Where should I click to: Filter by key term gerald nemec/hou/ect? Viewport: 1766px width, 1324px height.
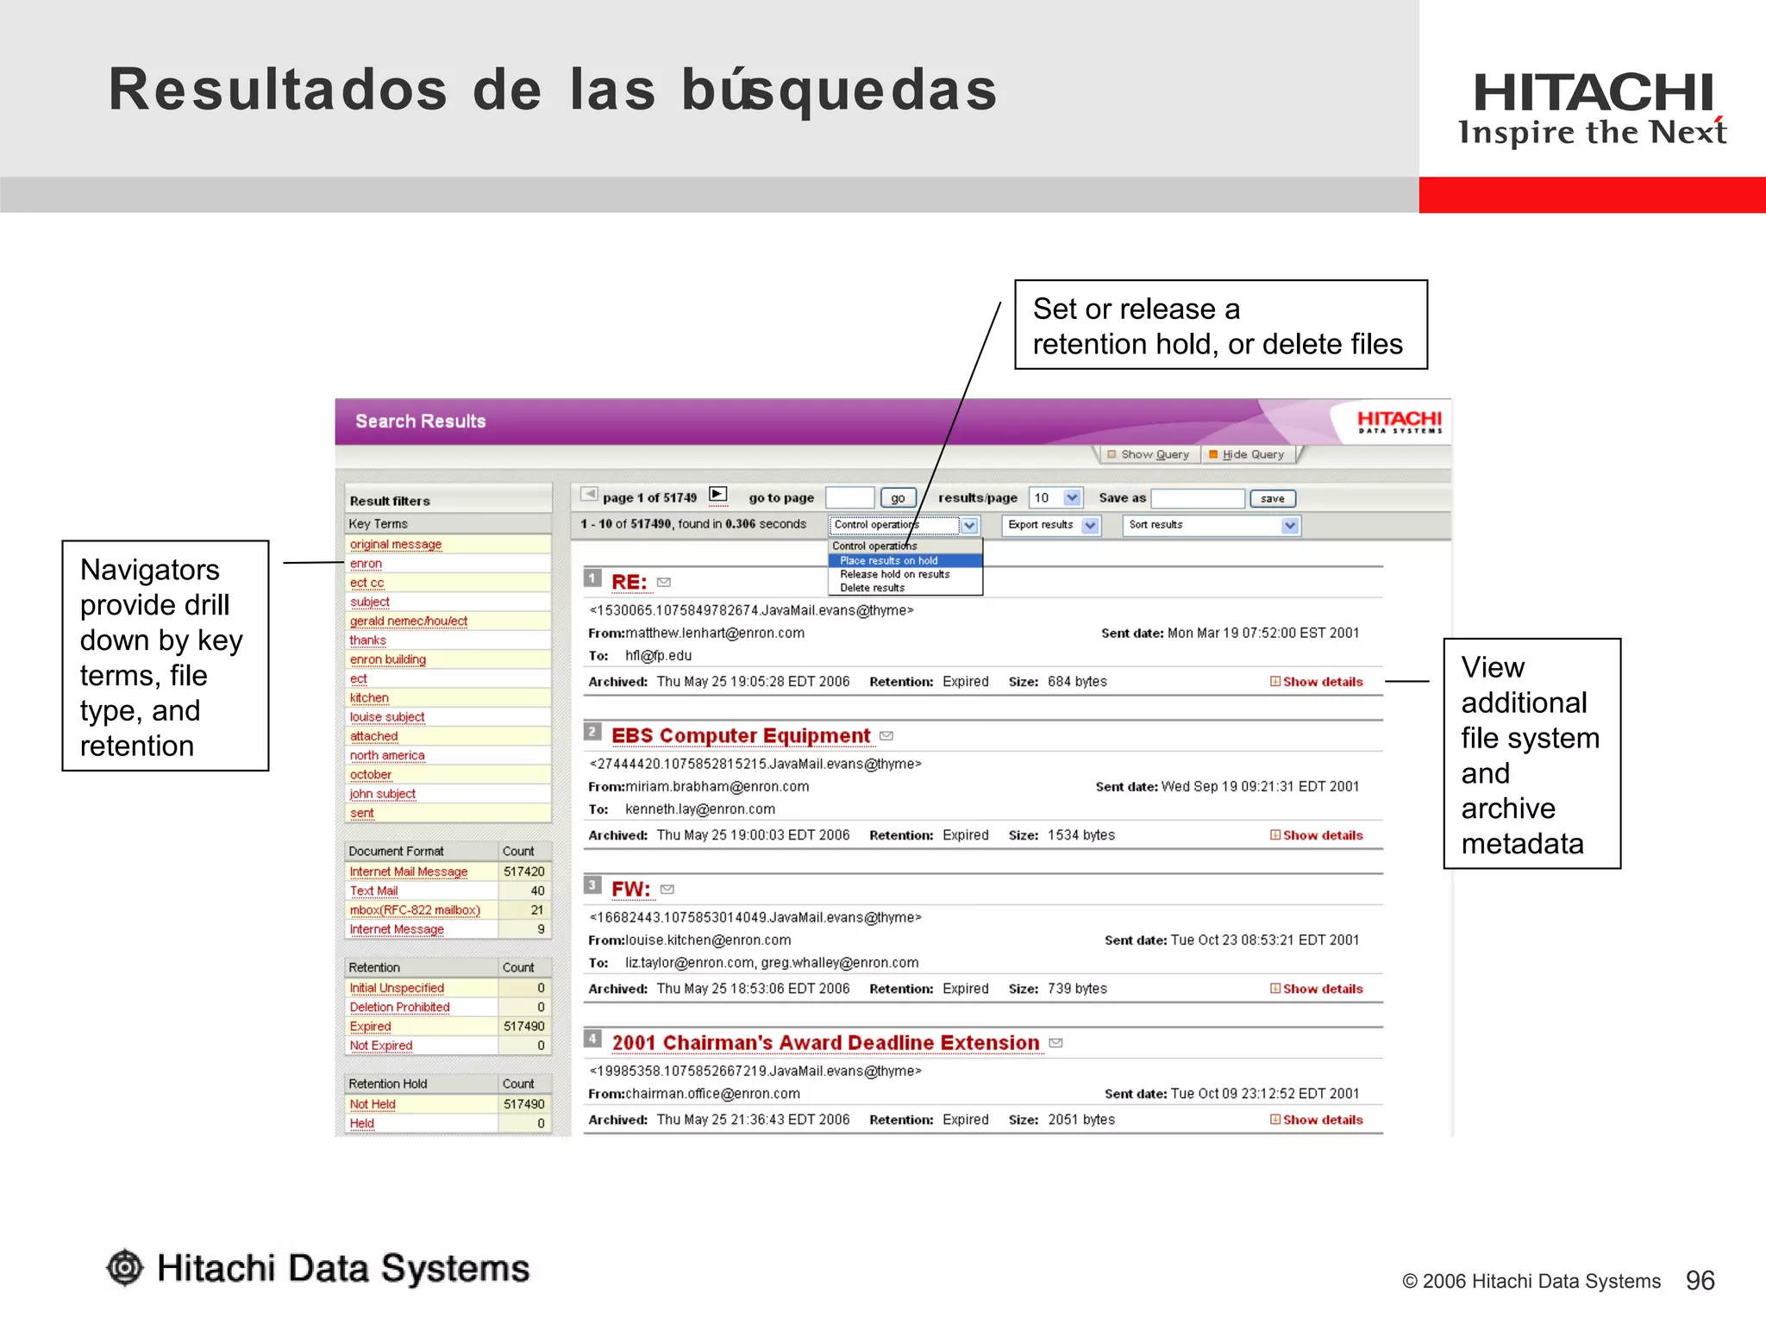[x=409, y=621]
